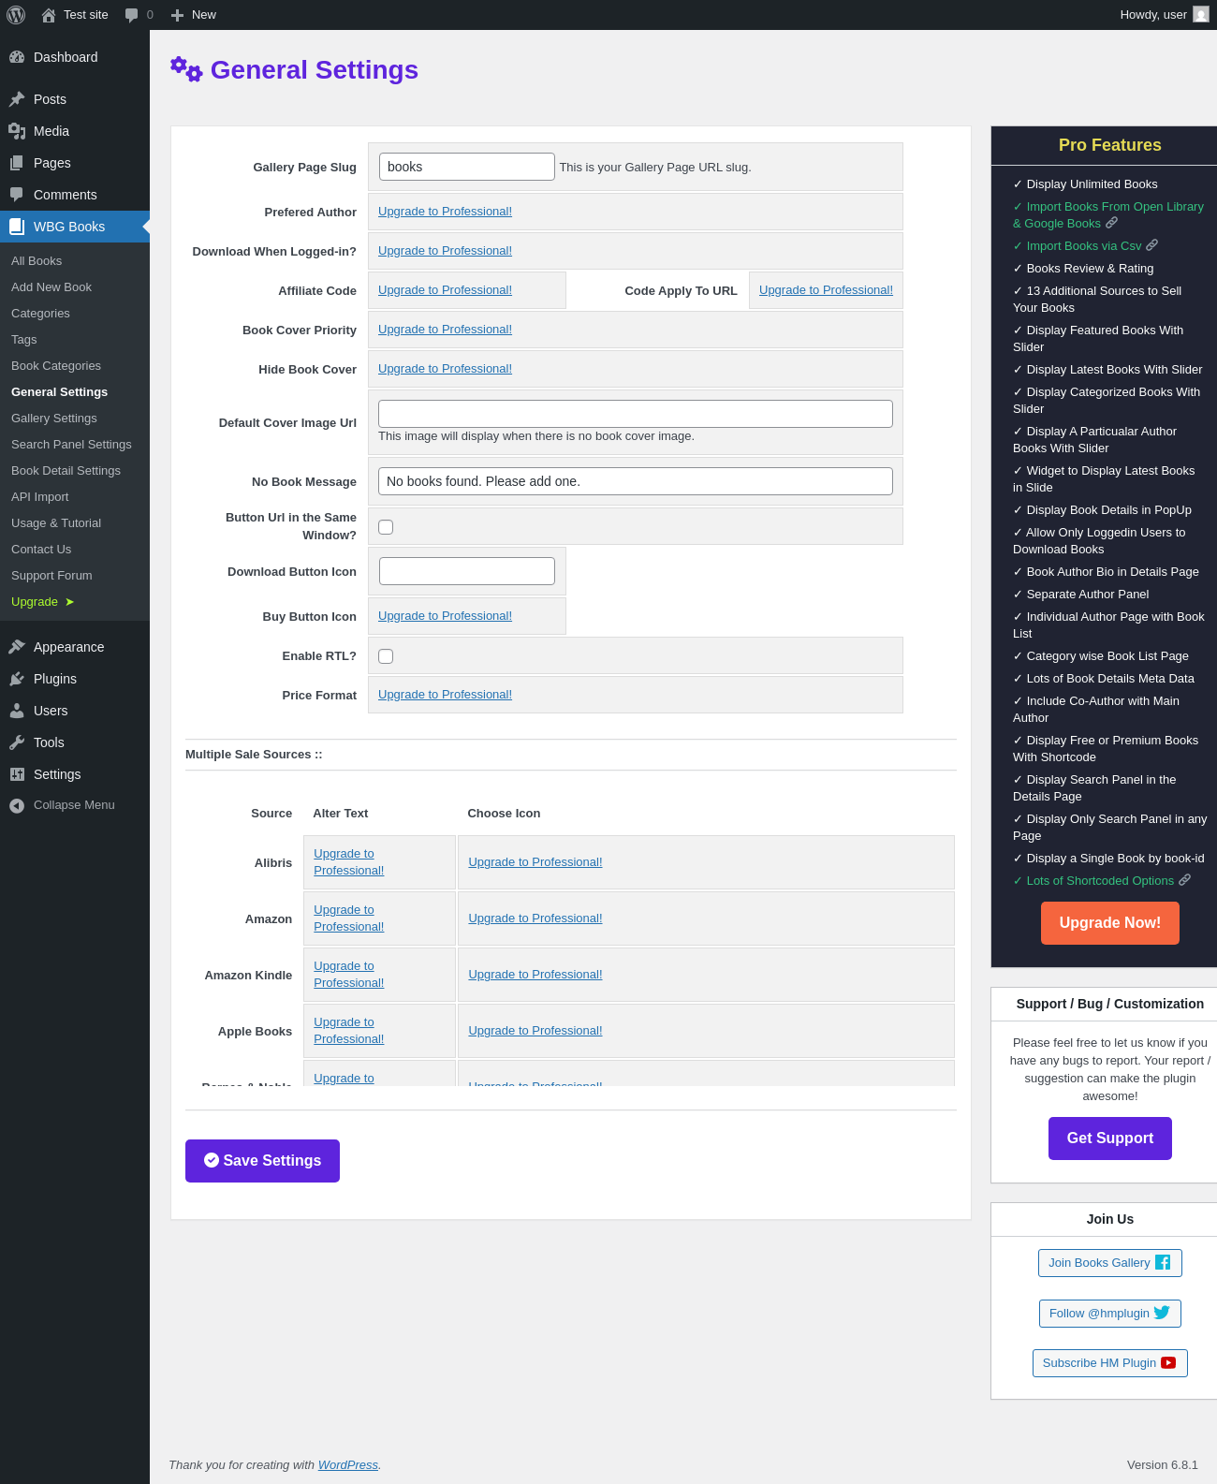
Task: Click the WordPress logo icon
Action: tap(16, 15)
